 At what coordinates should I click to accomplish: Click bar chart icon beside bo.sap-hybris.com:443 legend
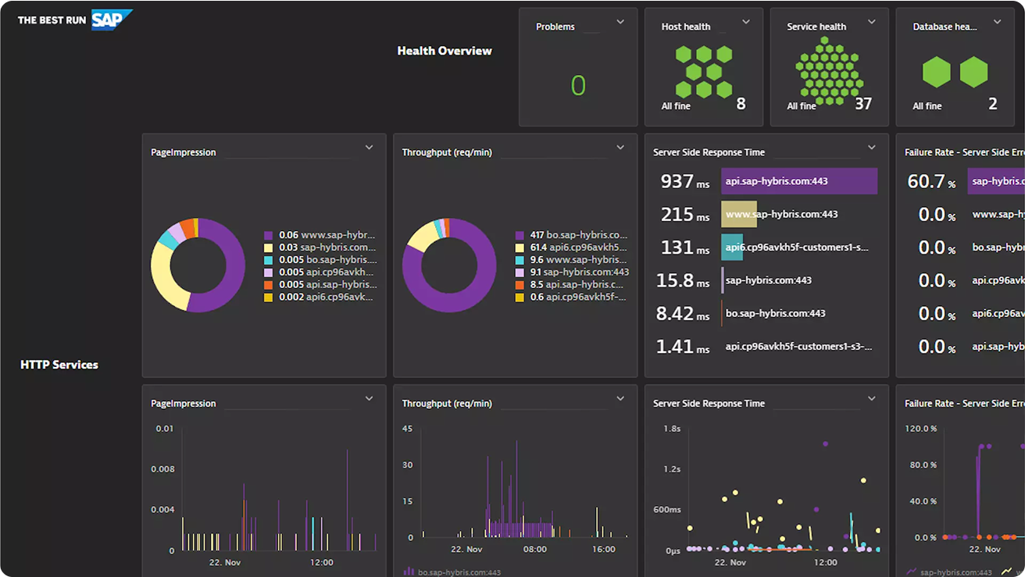408,572
